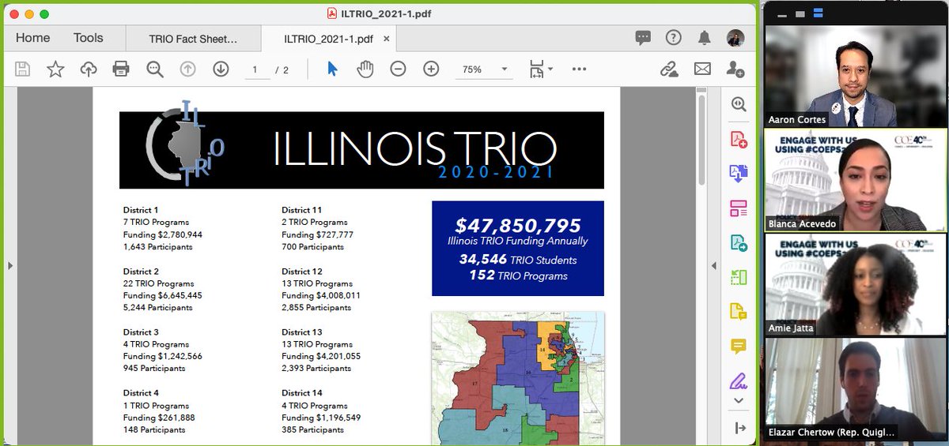
Task: Minimize the Zoom video panel
Action: pyautogui.click(x=783, y=13)
